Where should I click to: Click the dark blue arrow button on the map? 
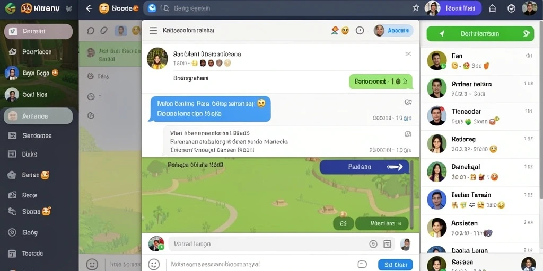364,167
